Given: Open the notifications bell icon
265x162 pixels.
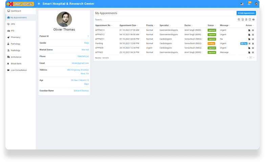Looking at the screenshot, I should pos(249,4).
